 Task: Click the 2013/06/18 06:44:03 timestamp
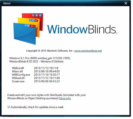[x=47, y=71]
